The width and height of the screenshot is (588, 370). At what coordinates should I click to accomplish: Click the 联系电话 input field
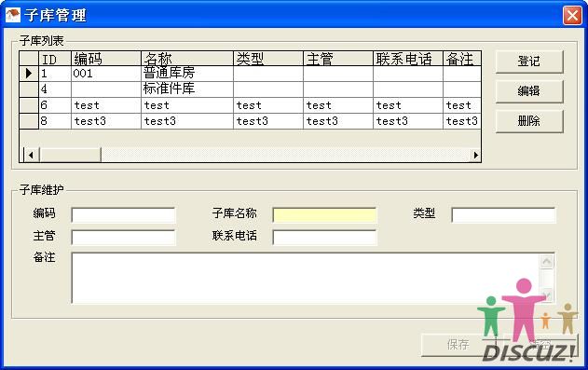pos(324,238)
